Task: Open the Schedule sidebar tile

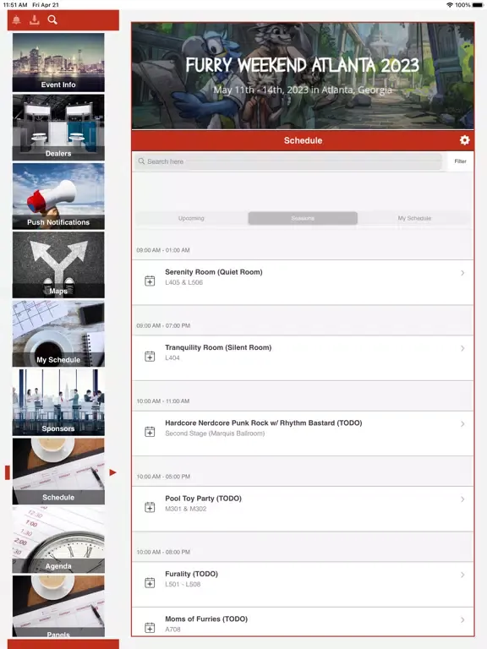Action: pyautogui.click(x=58, y=471)
